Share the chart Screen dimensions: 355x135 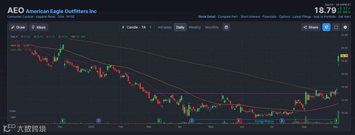(x=311, y=27)
